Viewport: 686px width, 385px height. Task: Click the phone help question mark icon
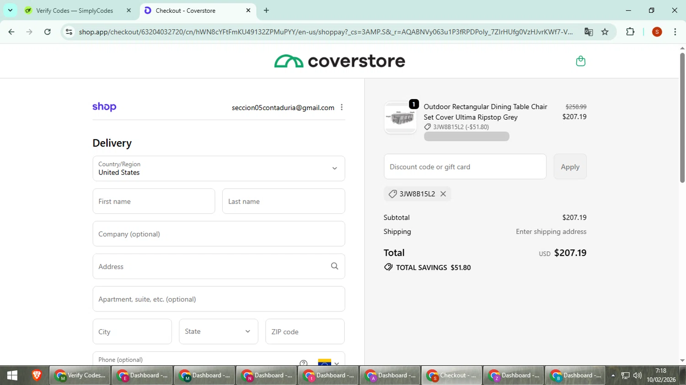pos(303,363)
